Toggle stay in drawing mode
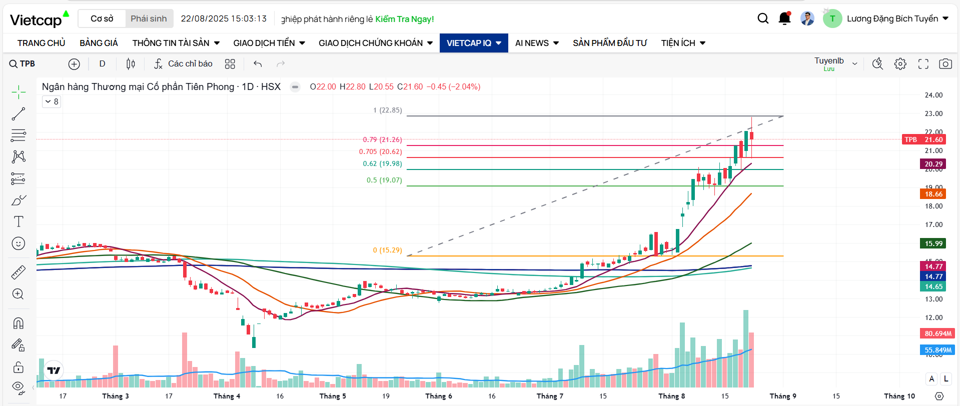This screenshot has height=406, width=960. 19,345
